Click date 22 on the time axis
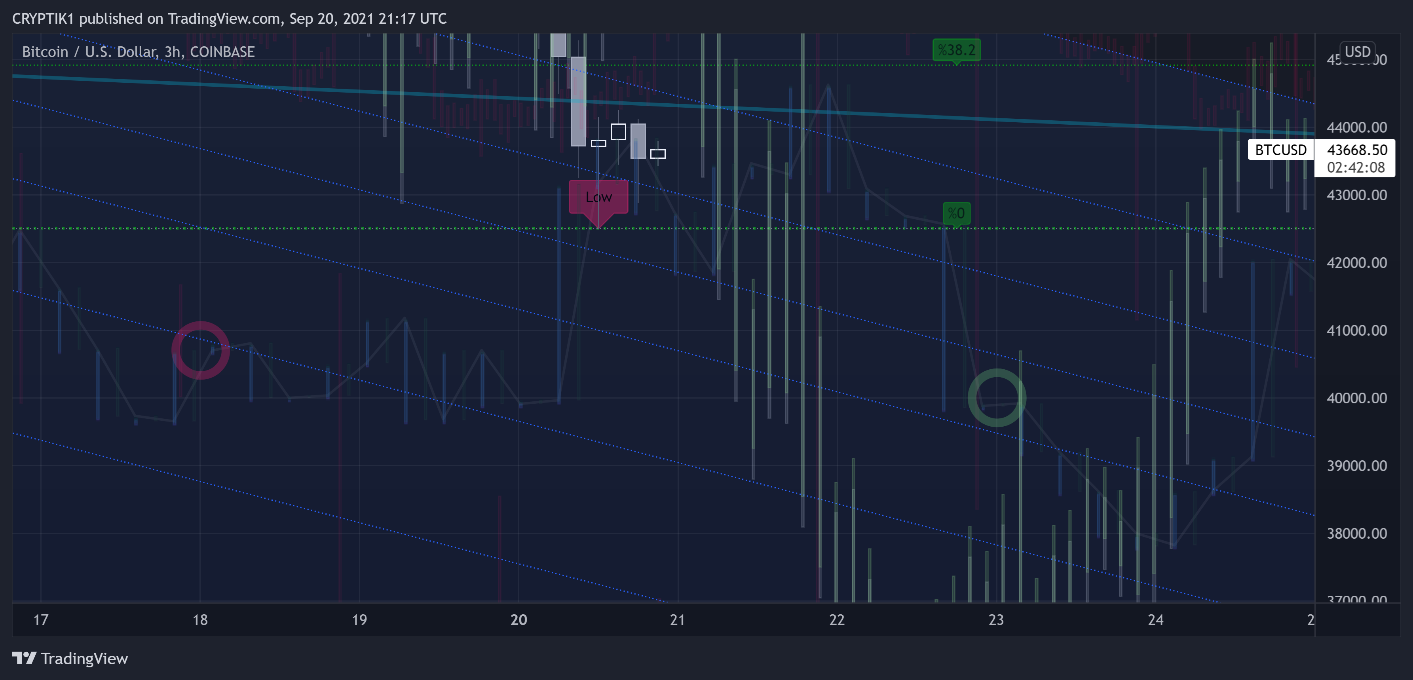 click(x=837, y=620)
